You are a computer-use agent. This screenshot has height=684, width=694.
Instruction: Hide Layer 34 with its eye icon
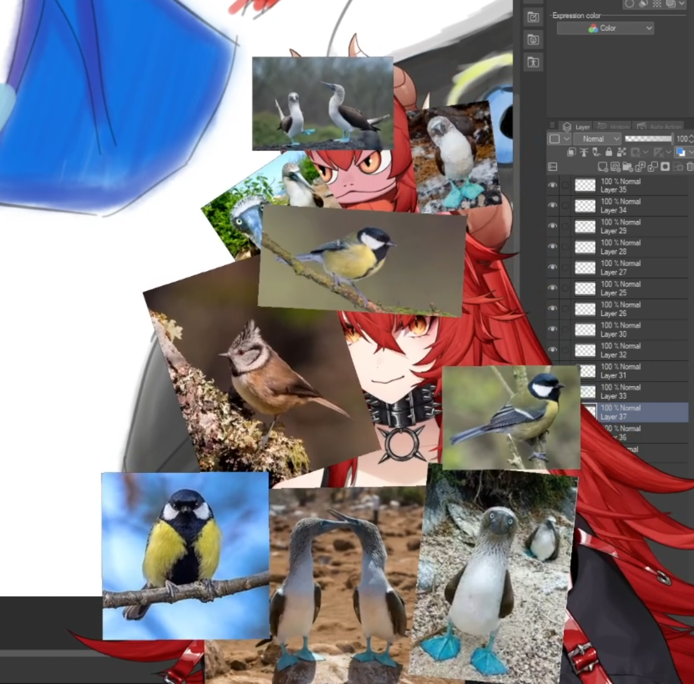552,205
